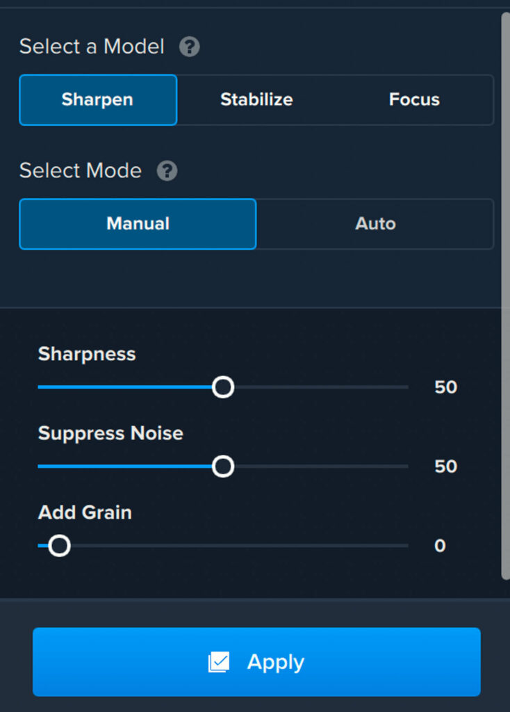The height and width of the screenshot is (712, 510).
Task: Choose the Sharpen model
Action: coord(98,100)
